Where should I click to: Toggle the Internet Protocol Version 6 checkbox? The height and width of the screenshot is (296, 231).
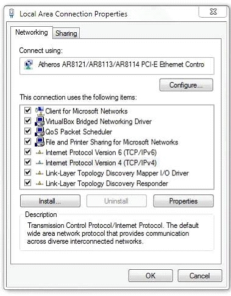(x=27, y=152)
